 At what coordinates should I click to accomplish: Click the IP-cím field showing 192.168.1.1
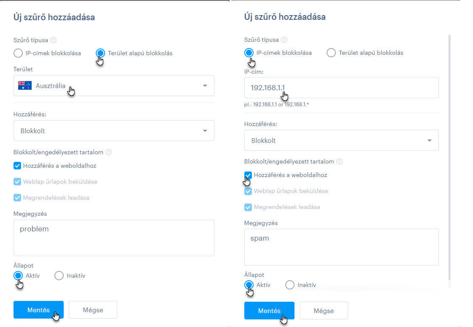tap(341, 88)
